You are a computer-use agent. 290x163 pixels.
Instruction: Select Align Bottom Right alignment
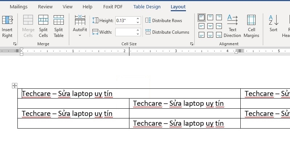[x=219, y=35]
